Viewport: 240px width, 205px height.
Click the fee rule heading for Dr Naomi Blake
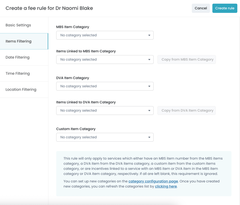coord(49,8)
